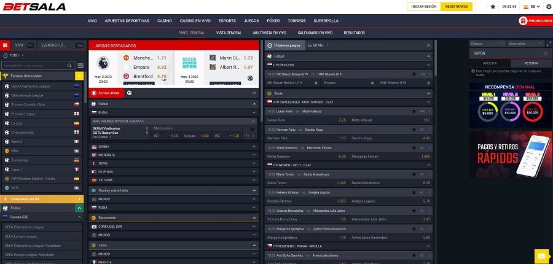The width and height of the screenshot is (553, 264).
Task: Click locked Empate odds for Slaven Belupo U19
Action: pos(348,83)
